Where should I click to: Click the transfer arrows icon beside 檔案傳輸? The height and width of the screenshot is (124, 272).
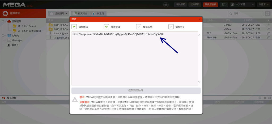click(x=3, y=98)
